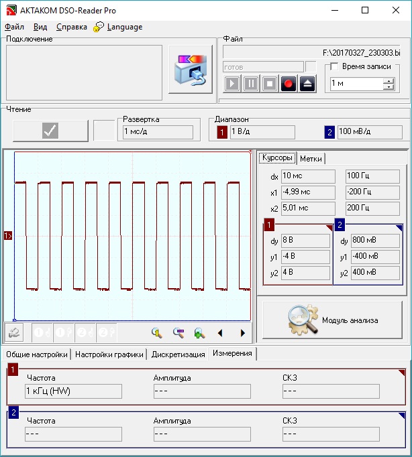
Task: Click the read checkmark button
Action: point(50,131)
